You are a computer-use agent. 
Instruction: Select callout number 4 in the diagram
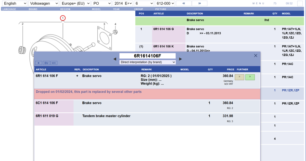click(x=115, y=24)
